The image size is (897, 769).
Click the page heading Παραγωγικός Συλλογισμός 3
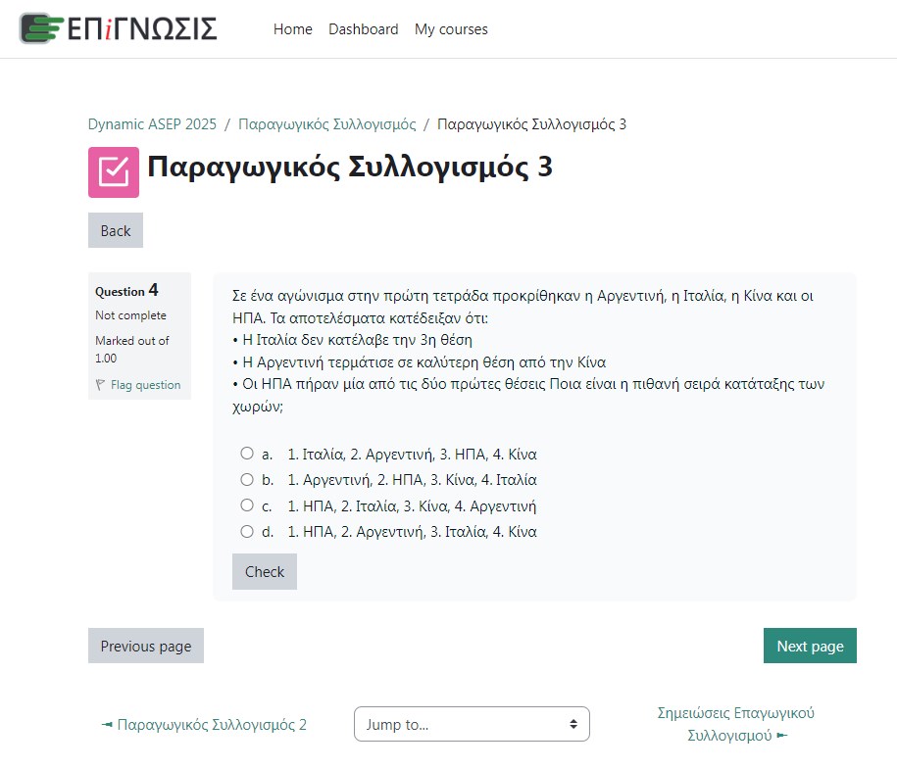350,167
